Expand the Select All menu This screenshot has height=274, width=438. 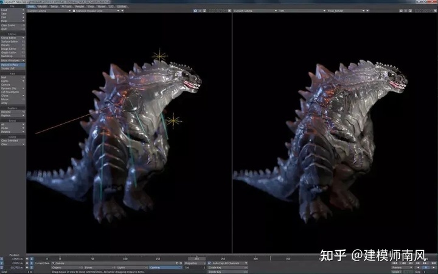[x=13, y=124]
